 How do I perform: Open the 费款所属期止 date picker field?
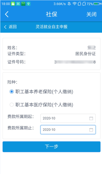68,130
